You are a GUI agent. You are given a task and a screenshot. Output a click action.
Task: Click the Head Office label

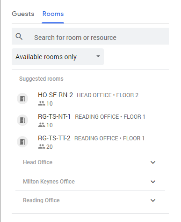37,162
